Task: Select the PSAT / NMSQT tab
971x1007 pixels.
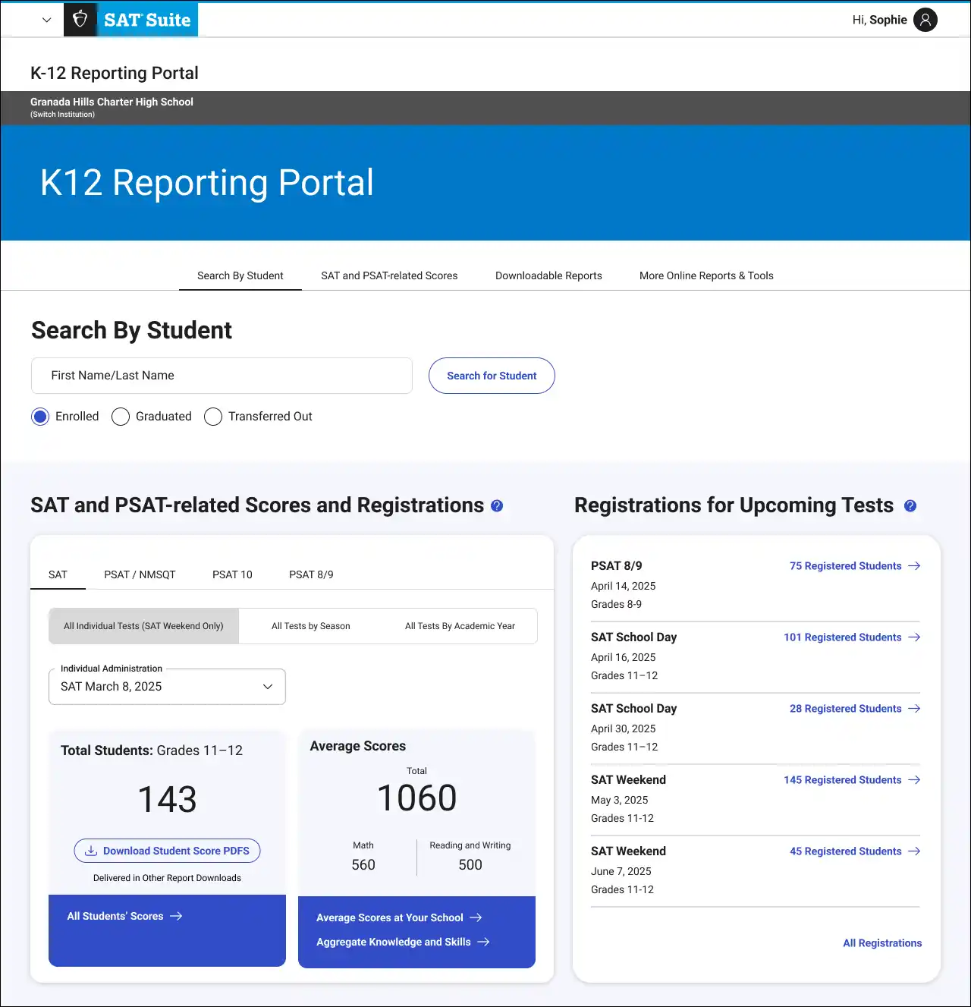Action: [x=140, y=574]
